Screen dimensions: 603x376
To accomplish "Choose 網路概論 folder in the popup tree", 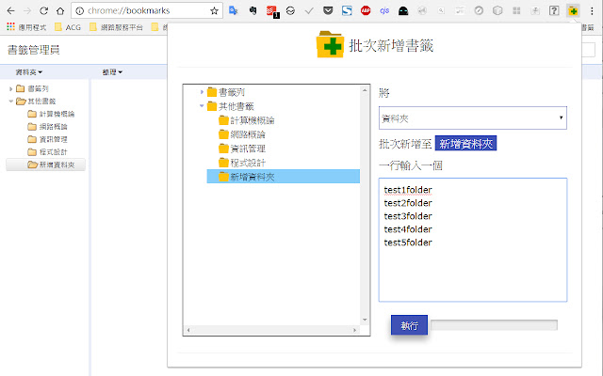I will tap(242, 134).
